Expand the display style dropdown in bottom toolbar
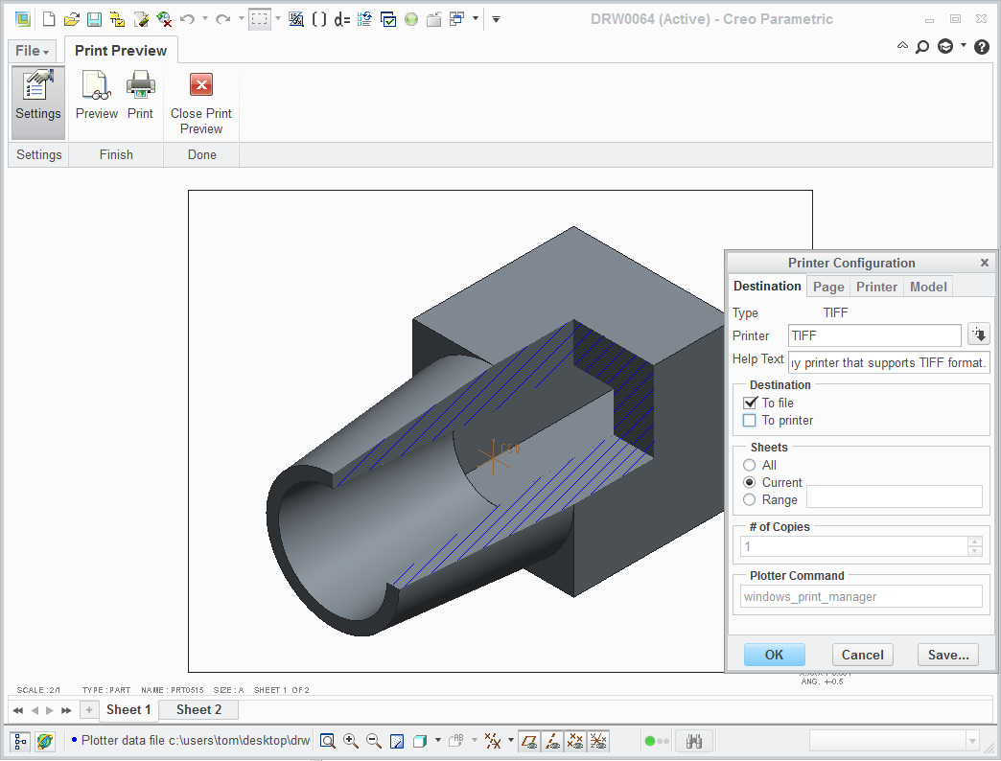The height and width of the screenshot is (761, 1001). tap(438, 740)
